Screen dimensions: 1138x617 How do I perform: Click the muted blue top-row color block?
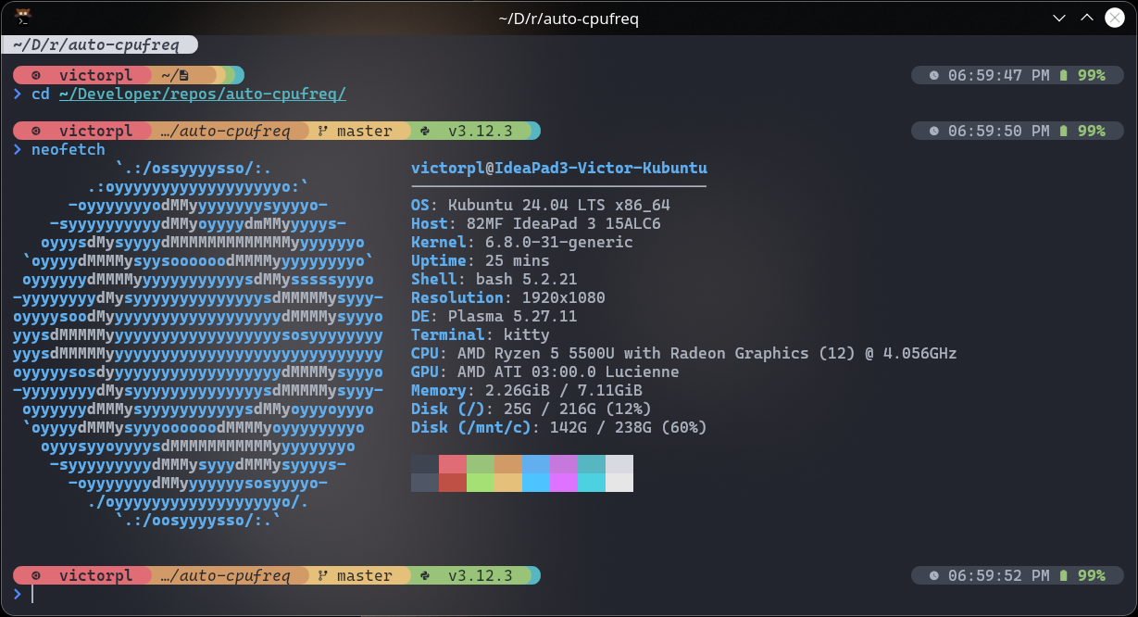[x=536, y=464]
